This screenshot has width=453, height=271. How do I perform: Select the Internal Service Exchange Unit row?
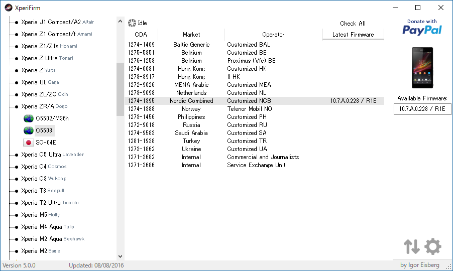tap(254, 166)
